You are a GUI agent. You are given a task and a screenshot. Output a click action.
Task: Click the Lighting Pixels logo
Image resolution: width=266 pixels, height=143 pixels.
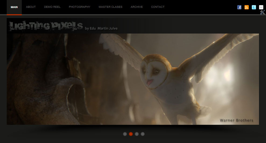tap(46, 26)
